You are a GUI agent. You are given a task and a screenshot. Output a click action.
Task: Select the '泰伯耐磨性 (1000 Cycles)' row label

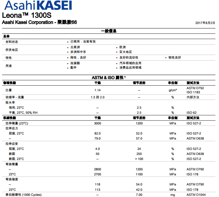(x=23, y=195)
